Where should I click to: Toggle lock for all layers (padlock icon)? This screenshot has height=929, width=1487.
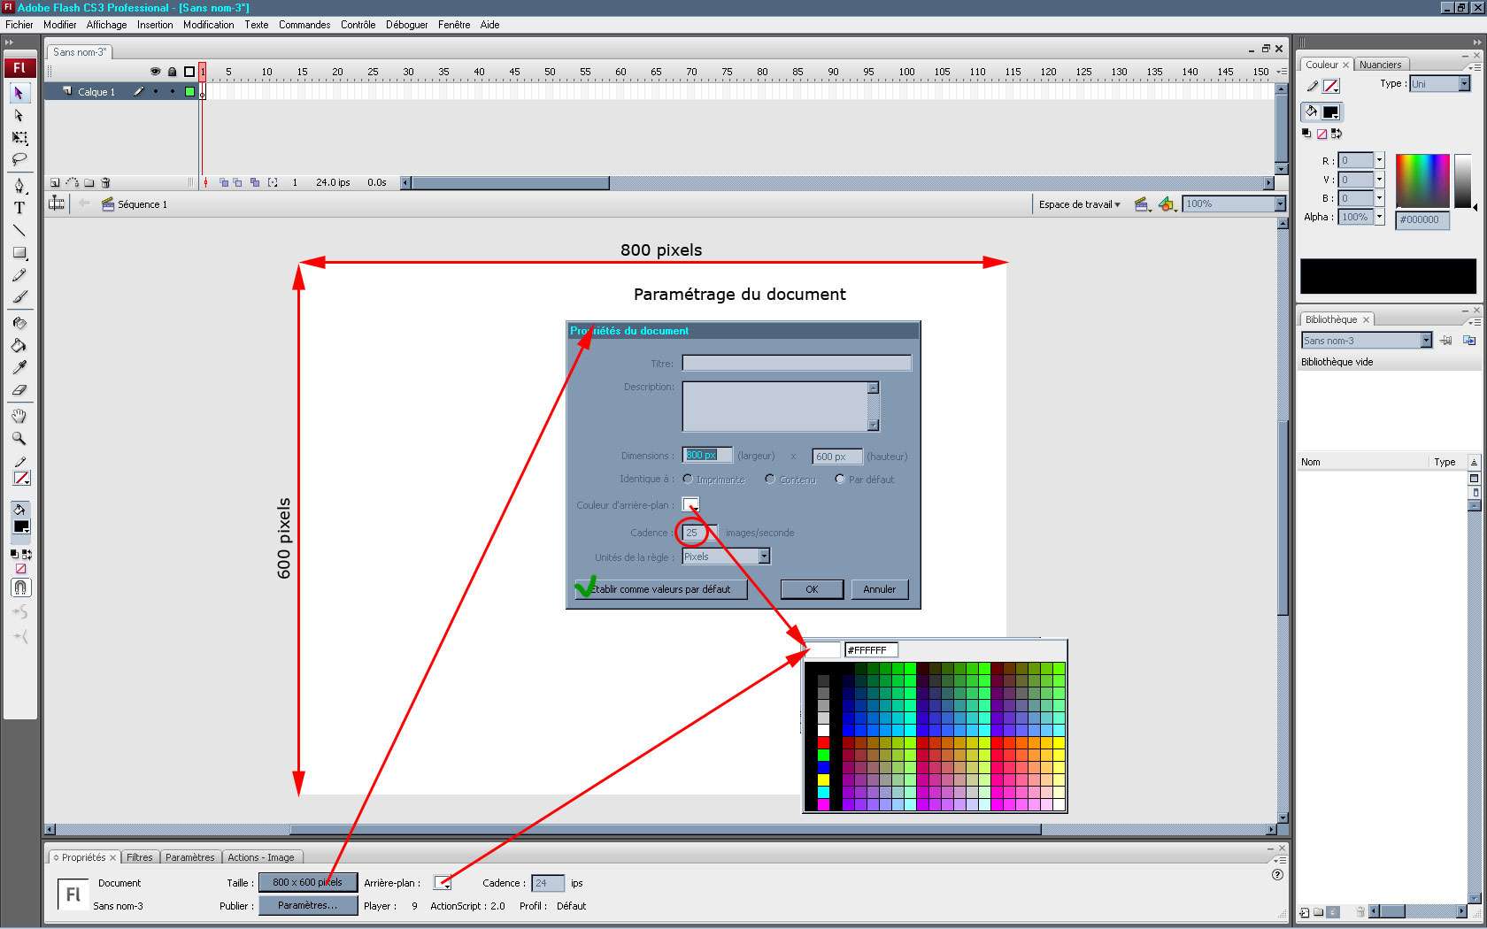(x=172, y=72)
